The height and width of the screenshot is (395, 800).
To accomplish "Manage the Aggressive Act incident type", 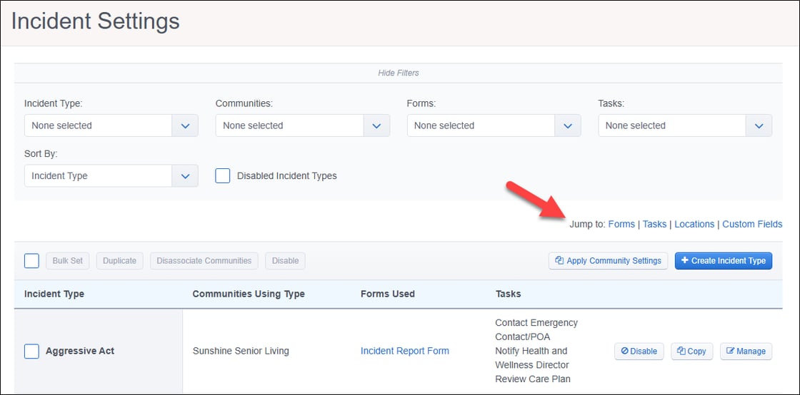I will click(746, 352).
